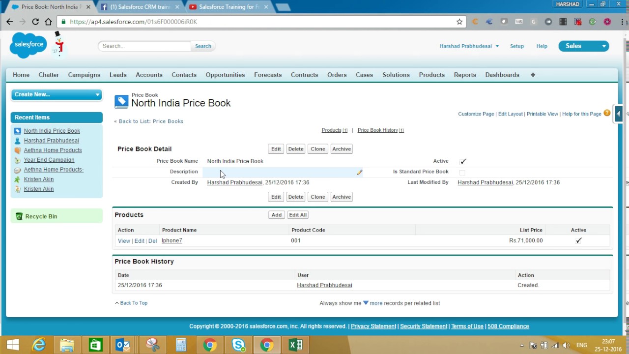Click the volume icon in system tray
629x354 pixels.
point(566,345)
